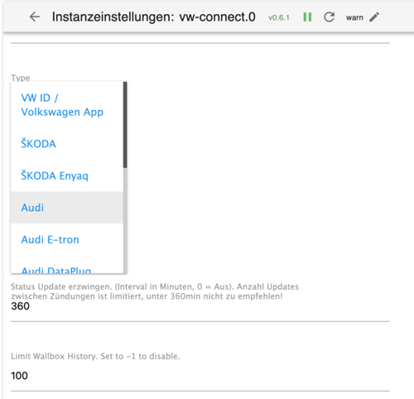This screenshot has width=414, height=399.
Task: Click the Type field label
Action: click(x=21, y=78)
